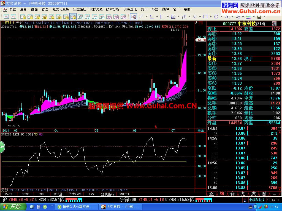Select the fan lines drawing tool

[x=173, y=17]
